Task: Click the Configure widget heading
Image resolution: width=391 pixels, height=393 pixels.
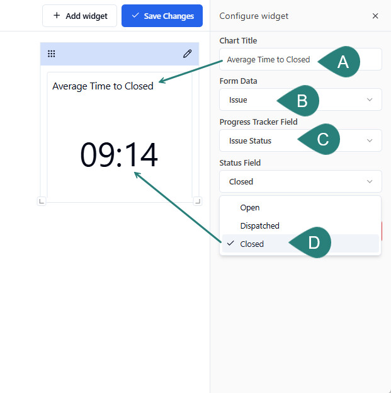Action: point(254,16)
